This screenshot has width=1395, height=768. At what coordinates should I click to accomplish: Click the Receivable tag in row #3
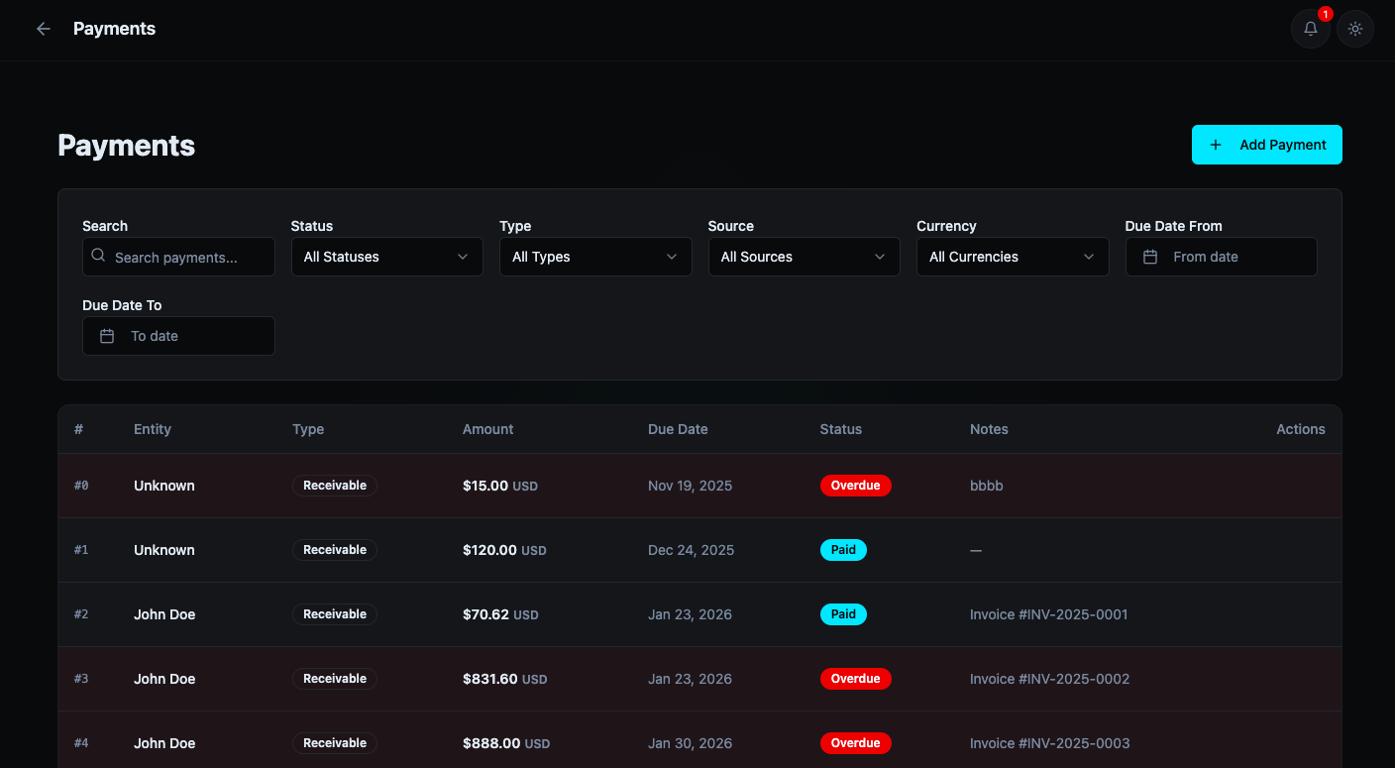click(335, 679)
